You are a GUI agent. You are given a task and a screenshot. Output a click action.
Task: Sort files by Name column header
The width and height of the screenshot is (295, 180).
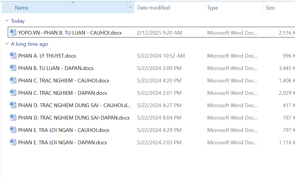pos(22,8)
